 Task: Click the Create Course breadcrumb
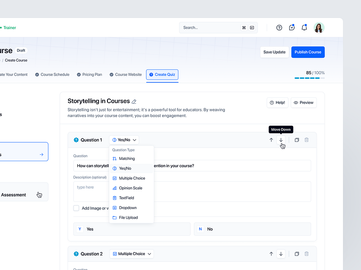(x=16, y=60)
